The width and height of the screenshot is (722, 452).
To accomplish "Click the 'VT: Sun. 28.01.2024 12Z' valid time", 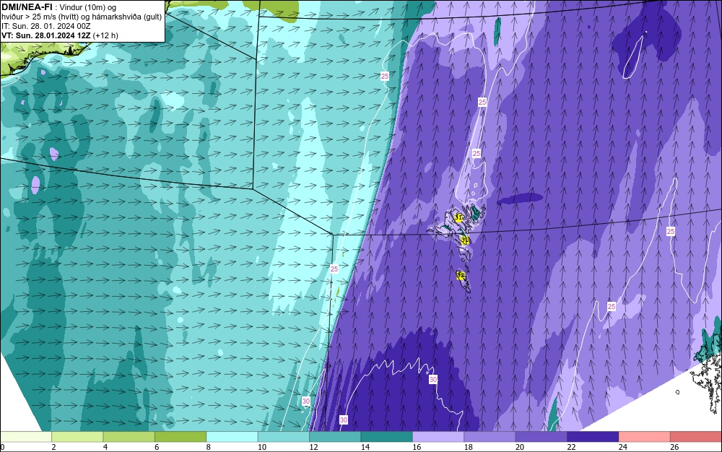I will 46,35.
